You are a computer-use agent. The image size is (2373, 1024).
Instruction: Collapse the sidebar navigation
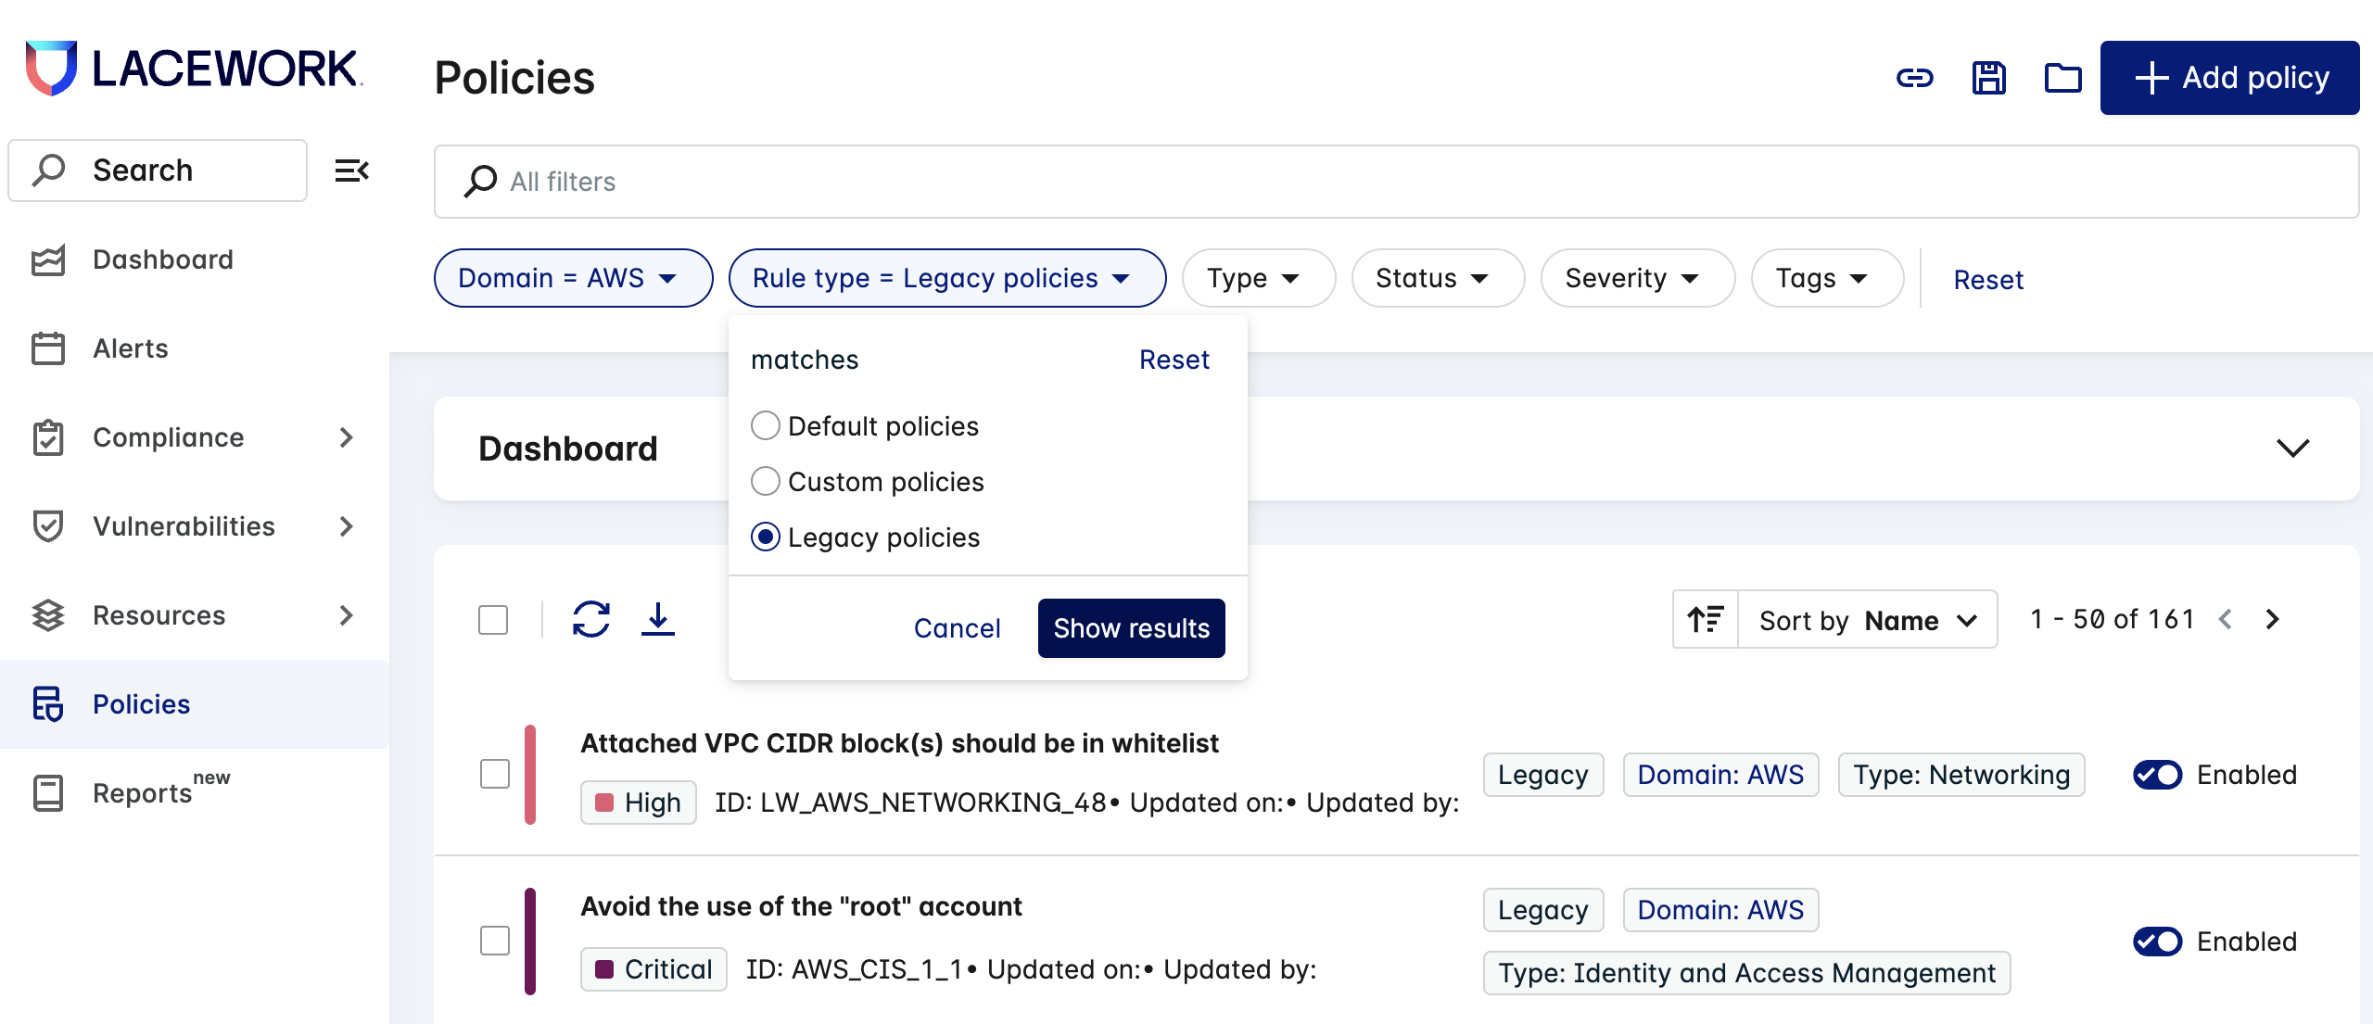(350, 170)
